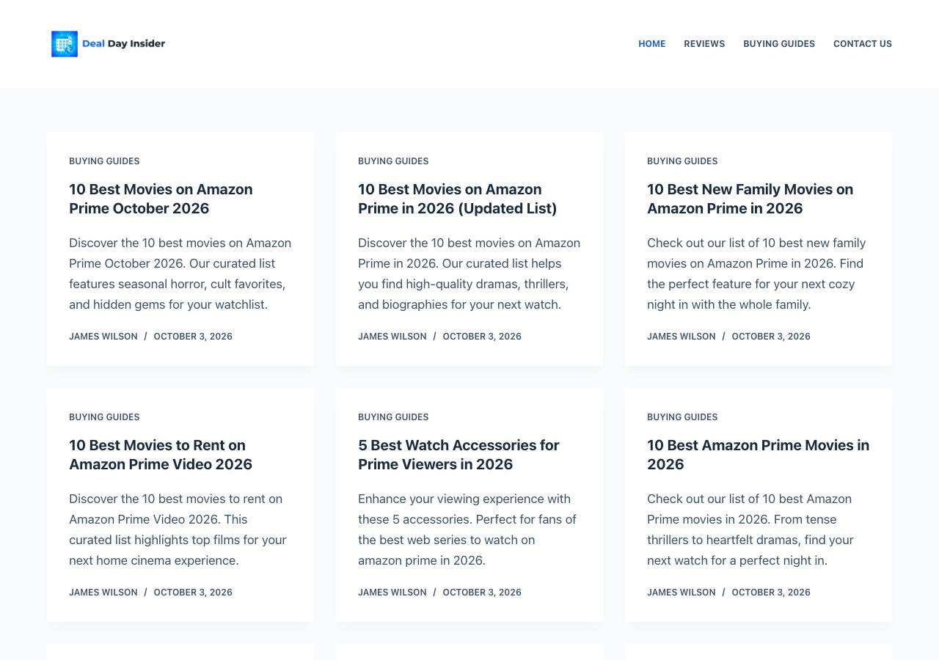Click Deal Day Insider site title text
The height and width of the screenshot is (660, 939).
click(x=123, y=44)
